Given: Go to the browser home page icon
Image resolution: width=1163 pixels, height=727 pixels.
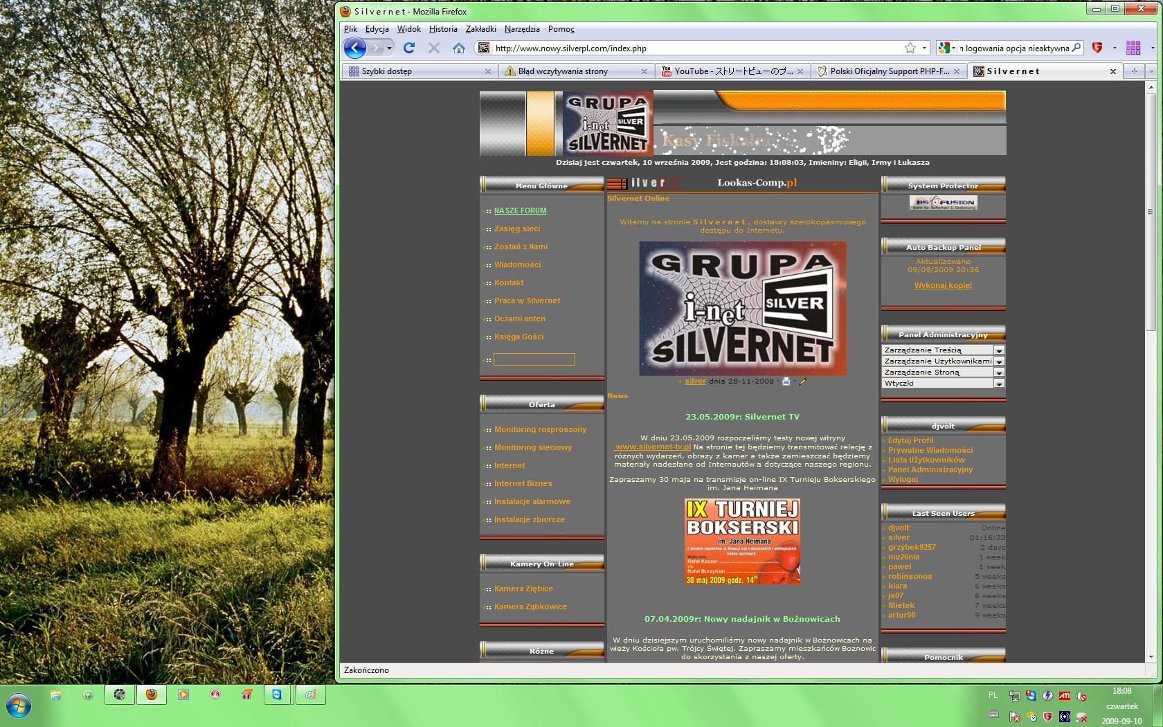Looking at the screenshot, I should [458, 48].
